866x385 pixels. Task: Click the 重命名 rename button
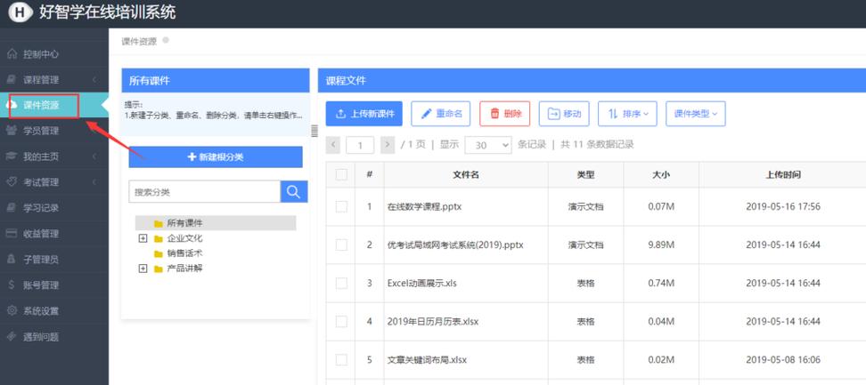pyautogui.click(x=441, y=114)
